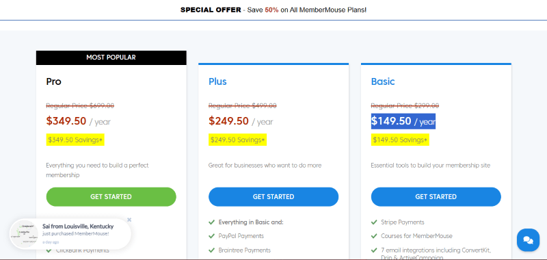Click the $349.50 Savings yellow label
The image size is (547, 260).
coord(75,140)
